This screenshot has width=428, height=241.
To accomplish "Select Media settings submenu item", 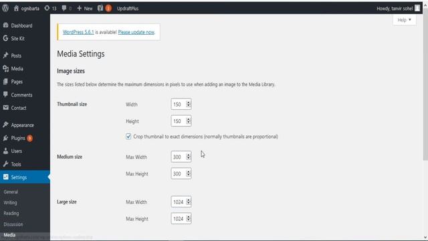I will tap(9, 235).
